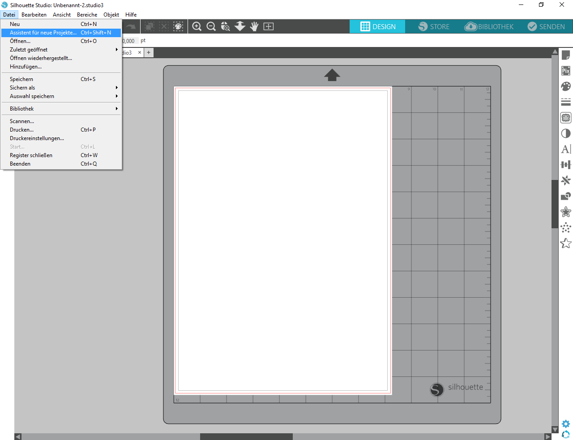Switch to the STORE tab
Image resolution: width=573 pixels, height=440 pixels.
[x=433, y=27]
